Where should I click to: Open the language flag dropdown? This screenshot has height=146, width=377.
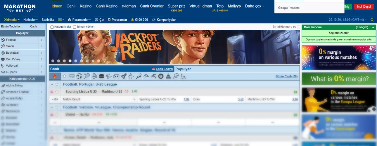(61, 20)
